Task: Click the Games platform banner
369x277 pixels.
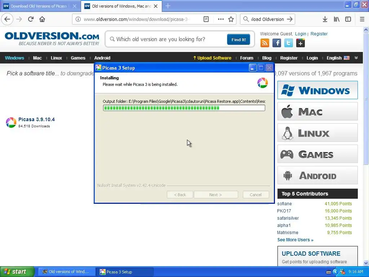Action: [x=317, y=154]
